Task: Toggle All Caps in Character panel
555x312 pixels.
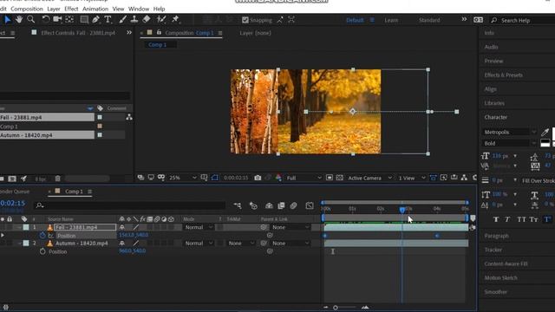Action: [521, 219]
